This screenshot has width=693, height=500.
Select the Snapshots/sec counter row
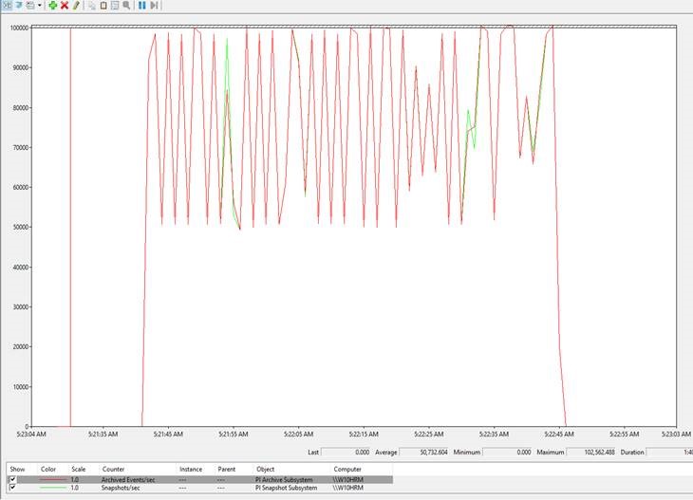199,488
